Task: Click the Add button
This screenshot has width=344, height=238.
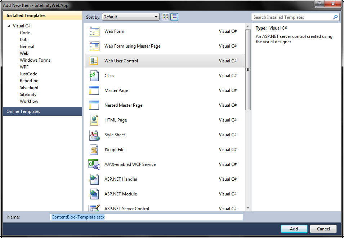Action: [294, 229]
